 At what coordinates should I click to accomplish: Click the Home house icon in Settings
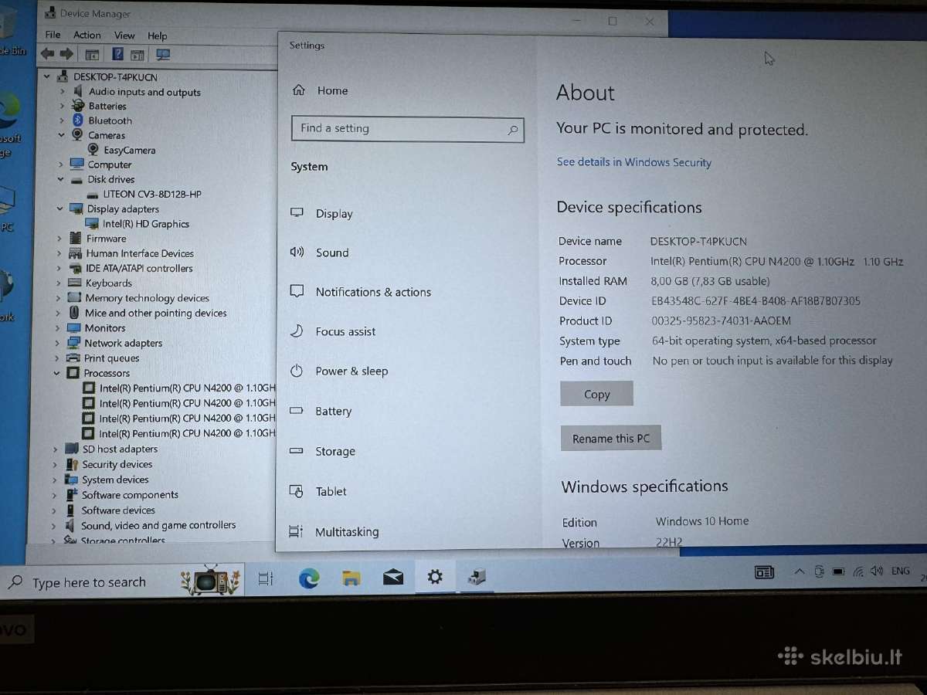point(299,90)
